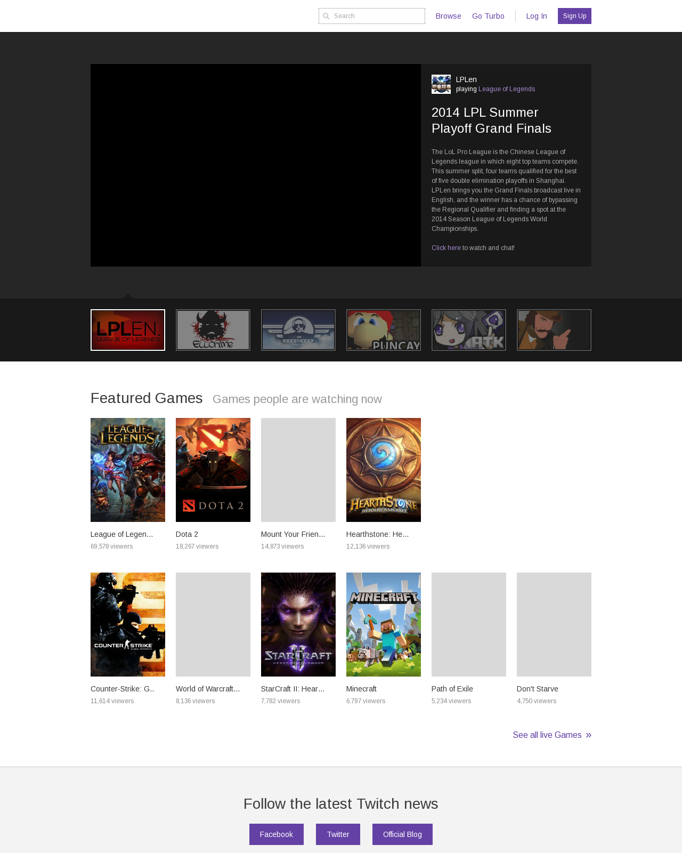Click the 'League of Legen...' game title
Screen dimensions: 682x853
point(121,534)
